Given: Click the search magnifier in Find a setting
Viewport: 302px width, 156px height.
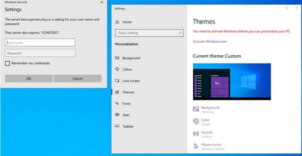Looking at the screenshot, I should coord(180,33).
